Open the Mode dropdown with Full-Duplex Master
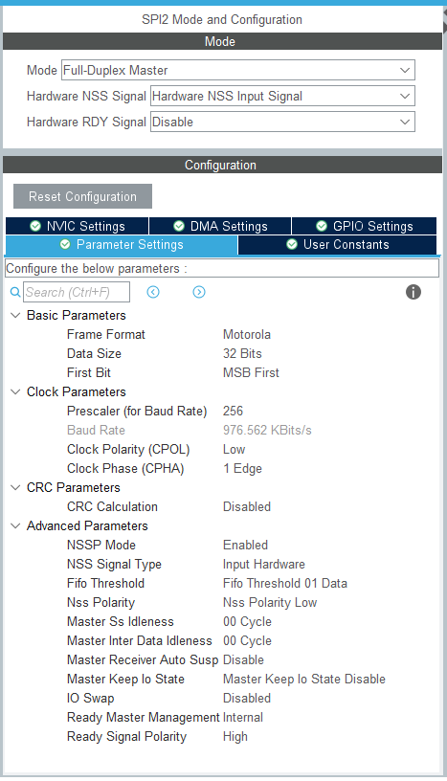The height and width of the screenshot is (781, 447). 238,70
